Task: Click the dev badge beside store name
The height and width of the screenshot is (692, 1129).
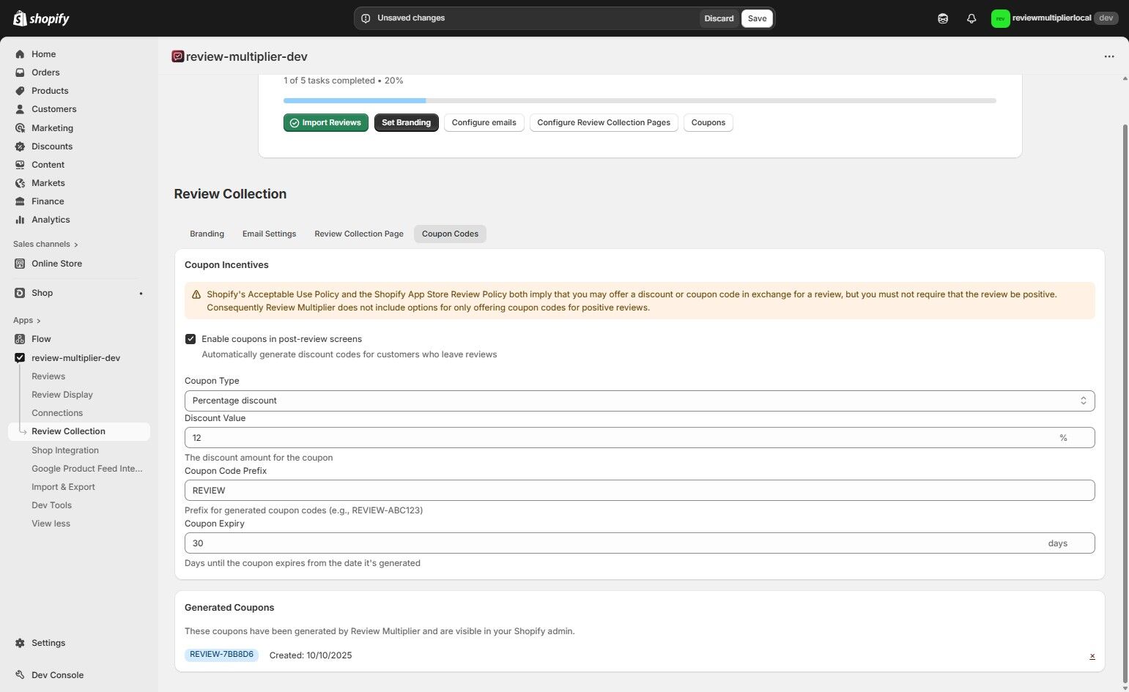Action: coord(1106,18)
